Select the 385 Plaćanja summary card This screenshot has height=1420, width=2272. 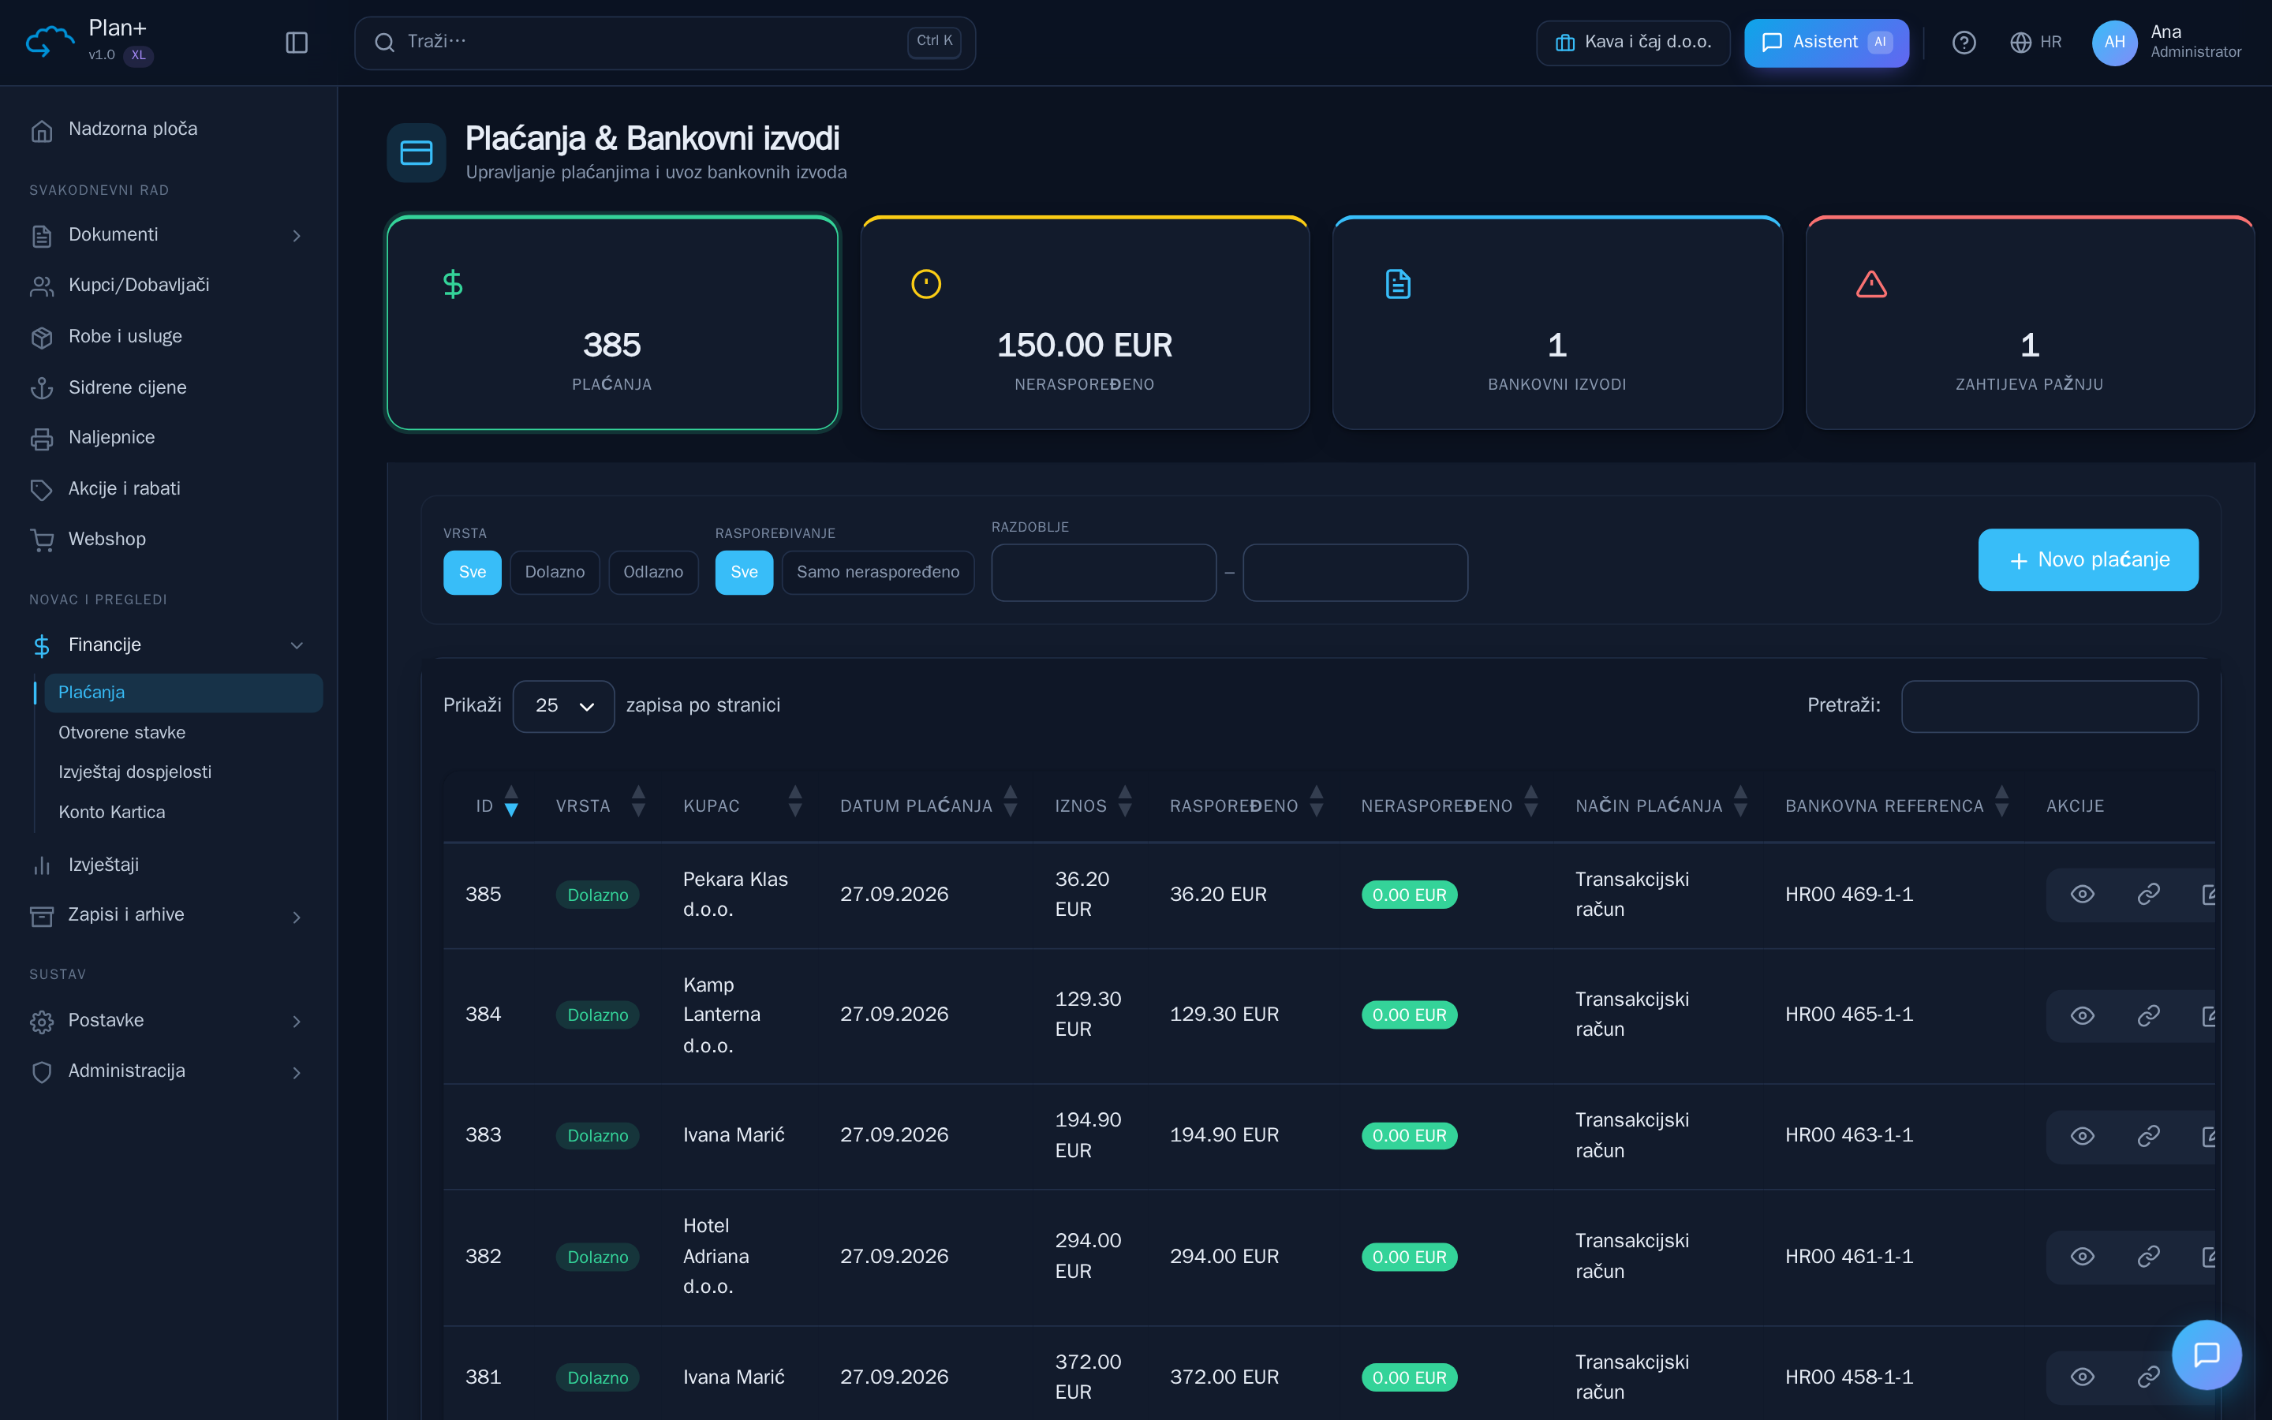pyautogui.click(x=612, y=323)
